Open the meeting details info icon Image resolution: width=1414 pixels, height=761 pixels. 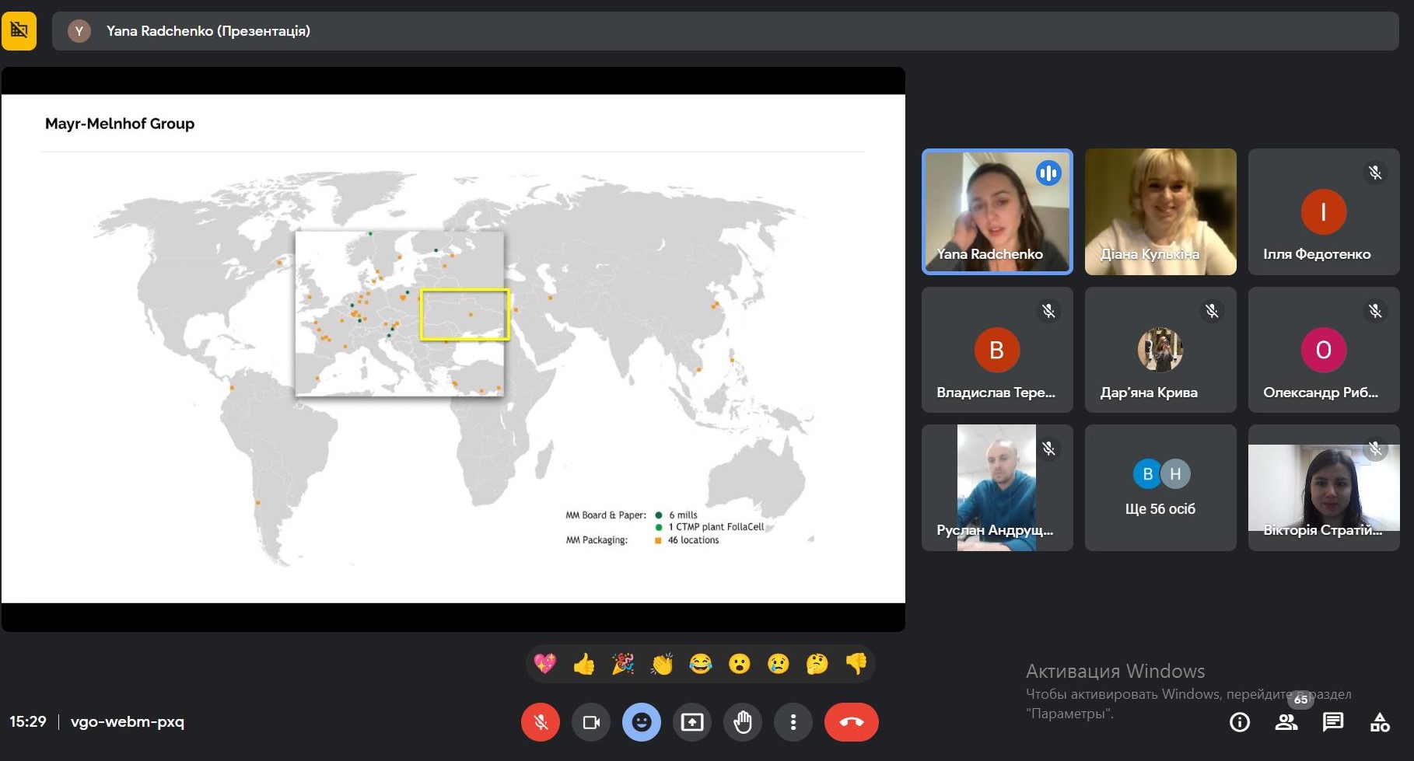click(x=1240, y=722)
